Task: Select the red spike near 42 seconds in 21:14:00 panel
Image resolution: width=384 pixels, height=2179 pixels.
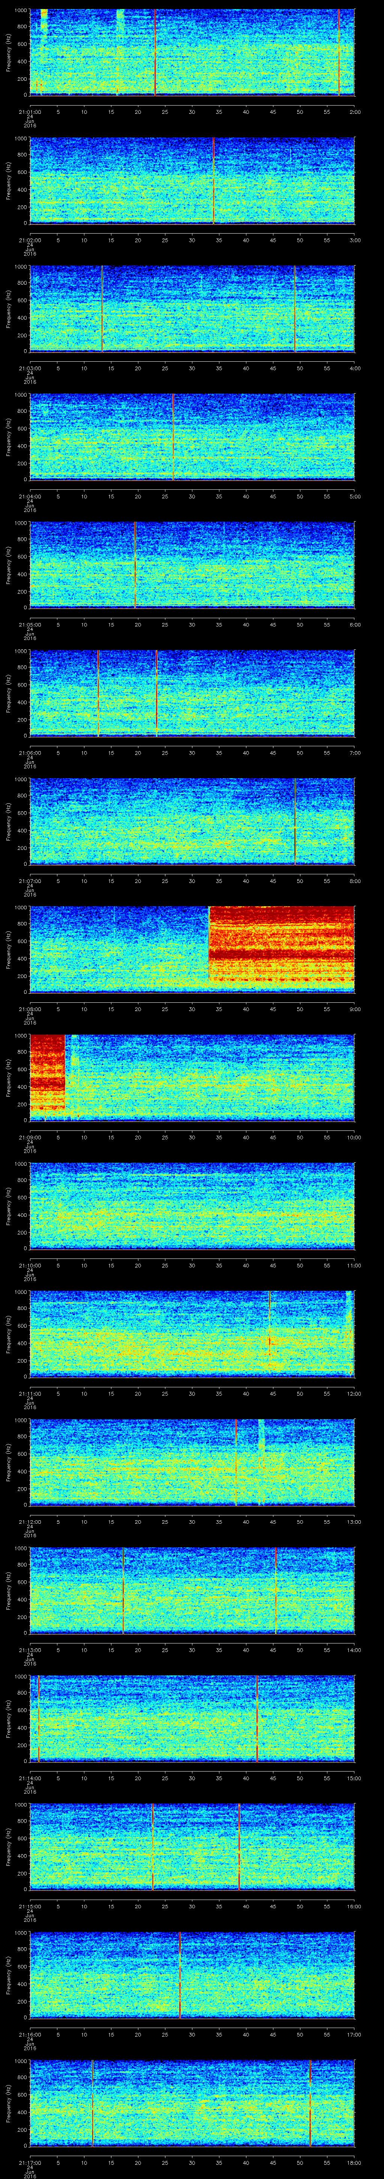Action: 256,1717
